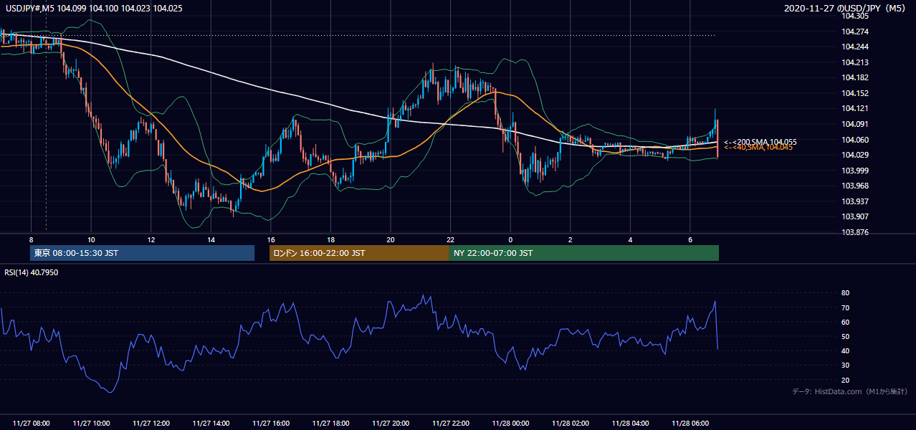Click price axis label 104.060

click(855, 140)
